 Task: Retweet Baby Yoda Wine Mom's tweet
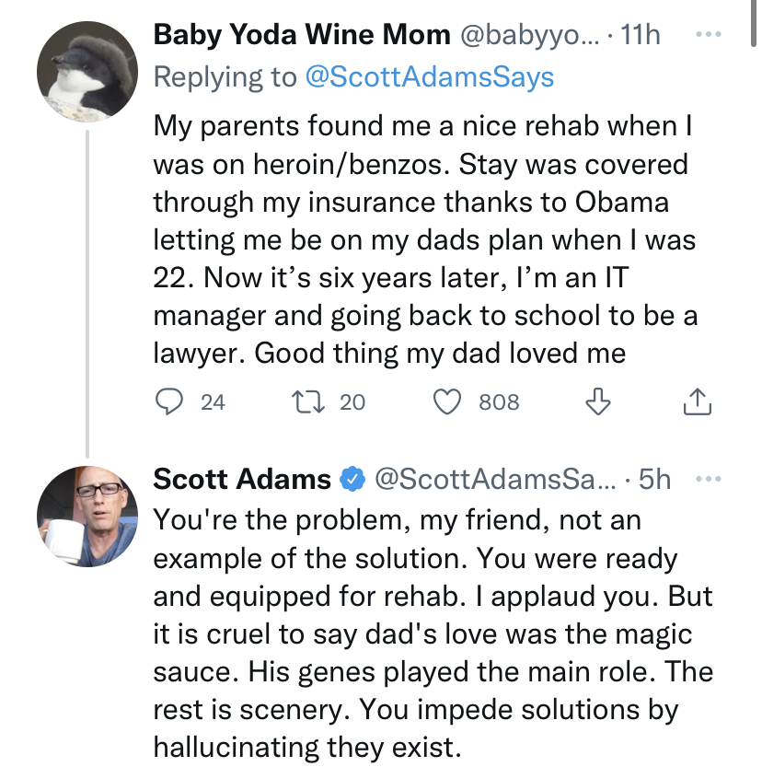(x=308, y=401)
